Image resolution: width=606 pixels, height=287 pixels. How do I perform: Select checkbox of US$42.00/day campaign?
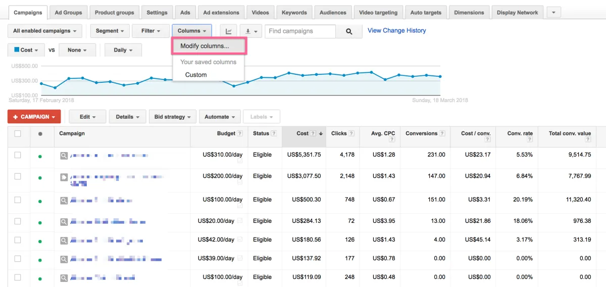[18, 240]
